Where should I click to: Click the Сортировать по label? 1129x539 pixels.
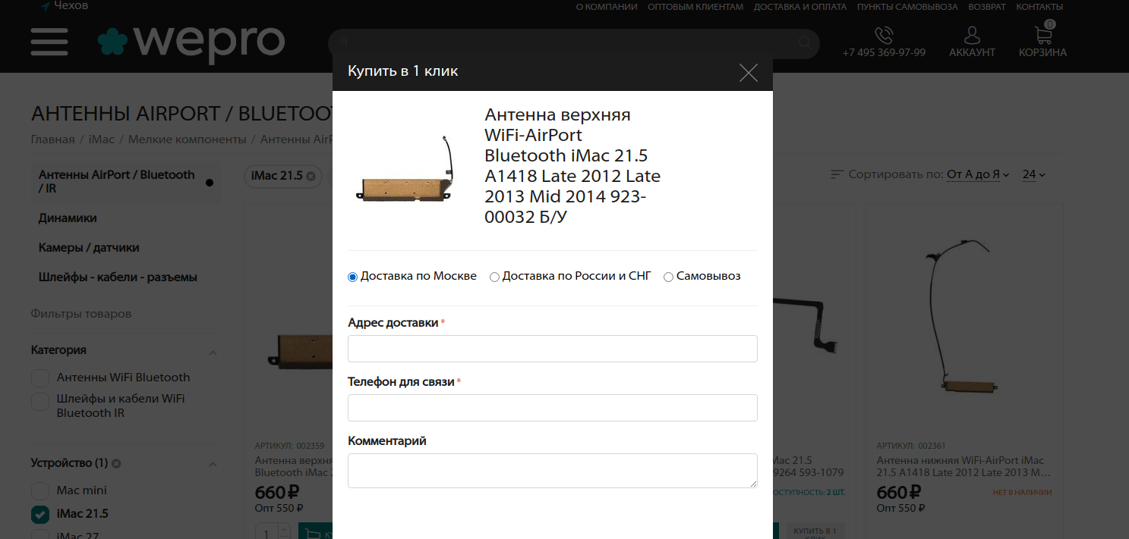[896, 174]
